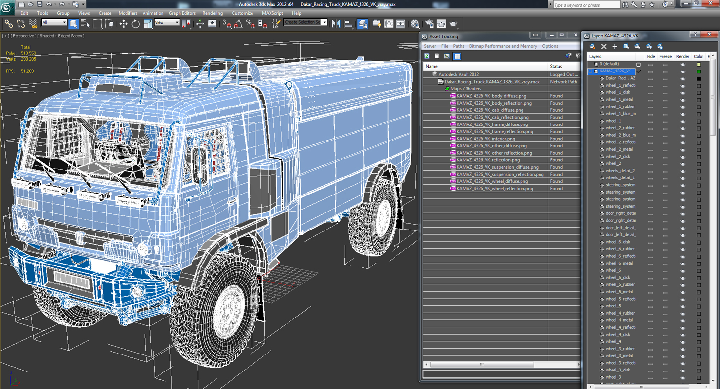Toggle Hide for 0 (default) layer
Screen dimensions: 720x389
click(650, 64)
